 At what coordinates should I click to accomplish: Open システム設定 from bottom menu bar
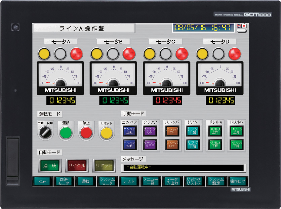(x=216, y=181)
